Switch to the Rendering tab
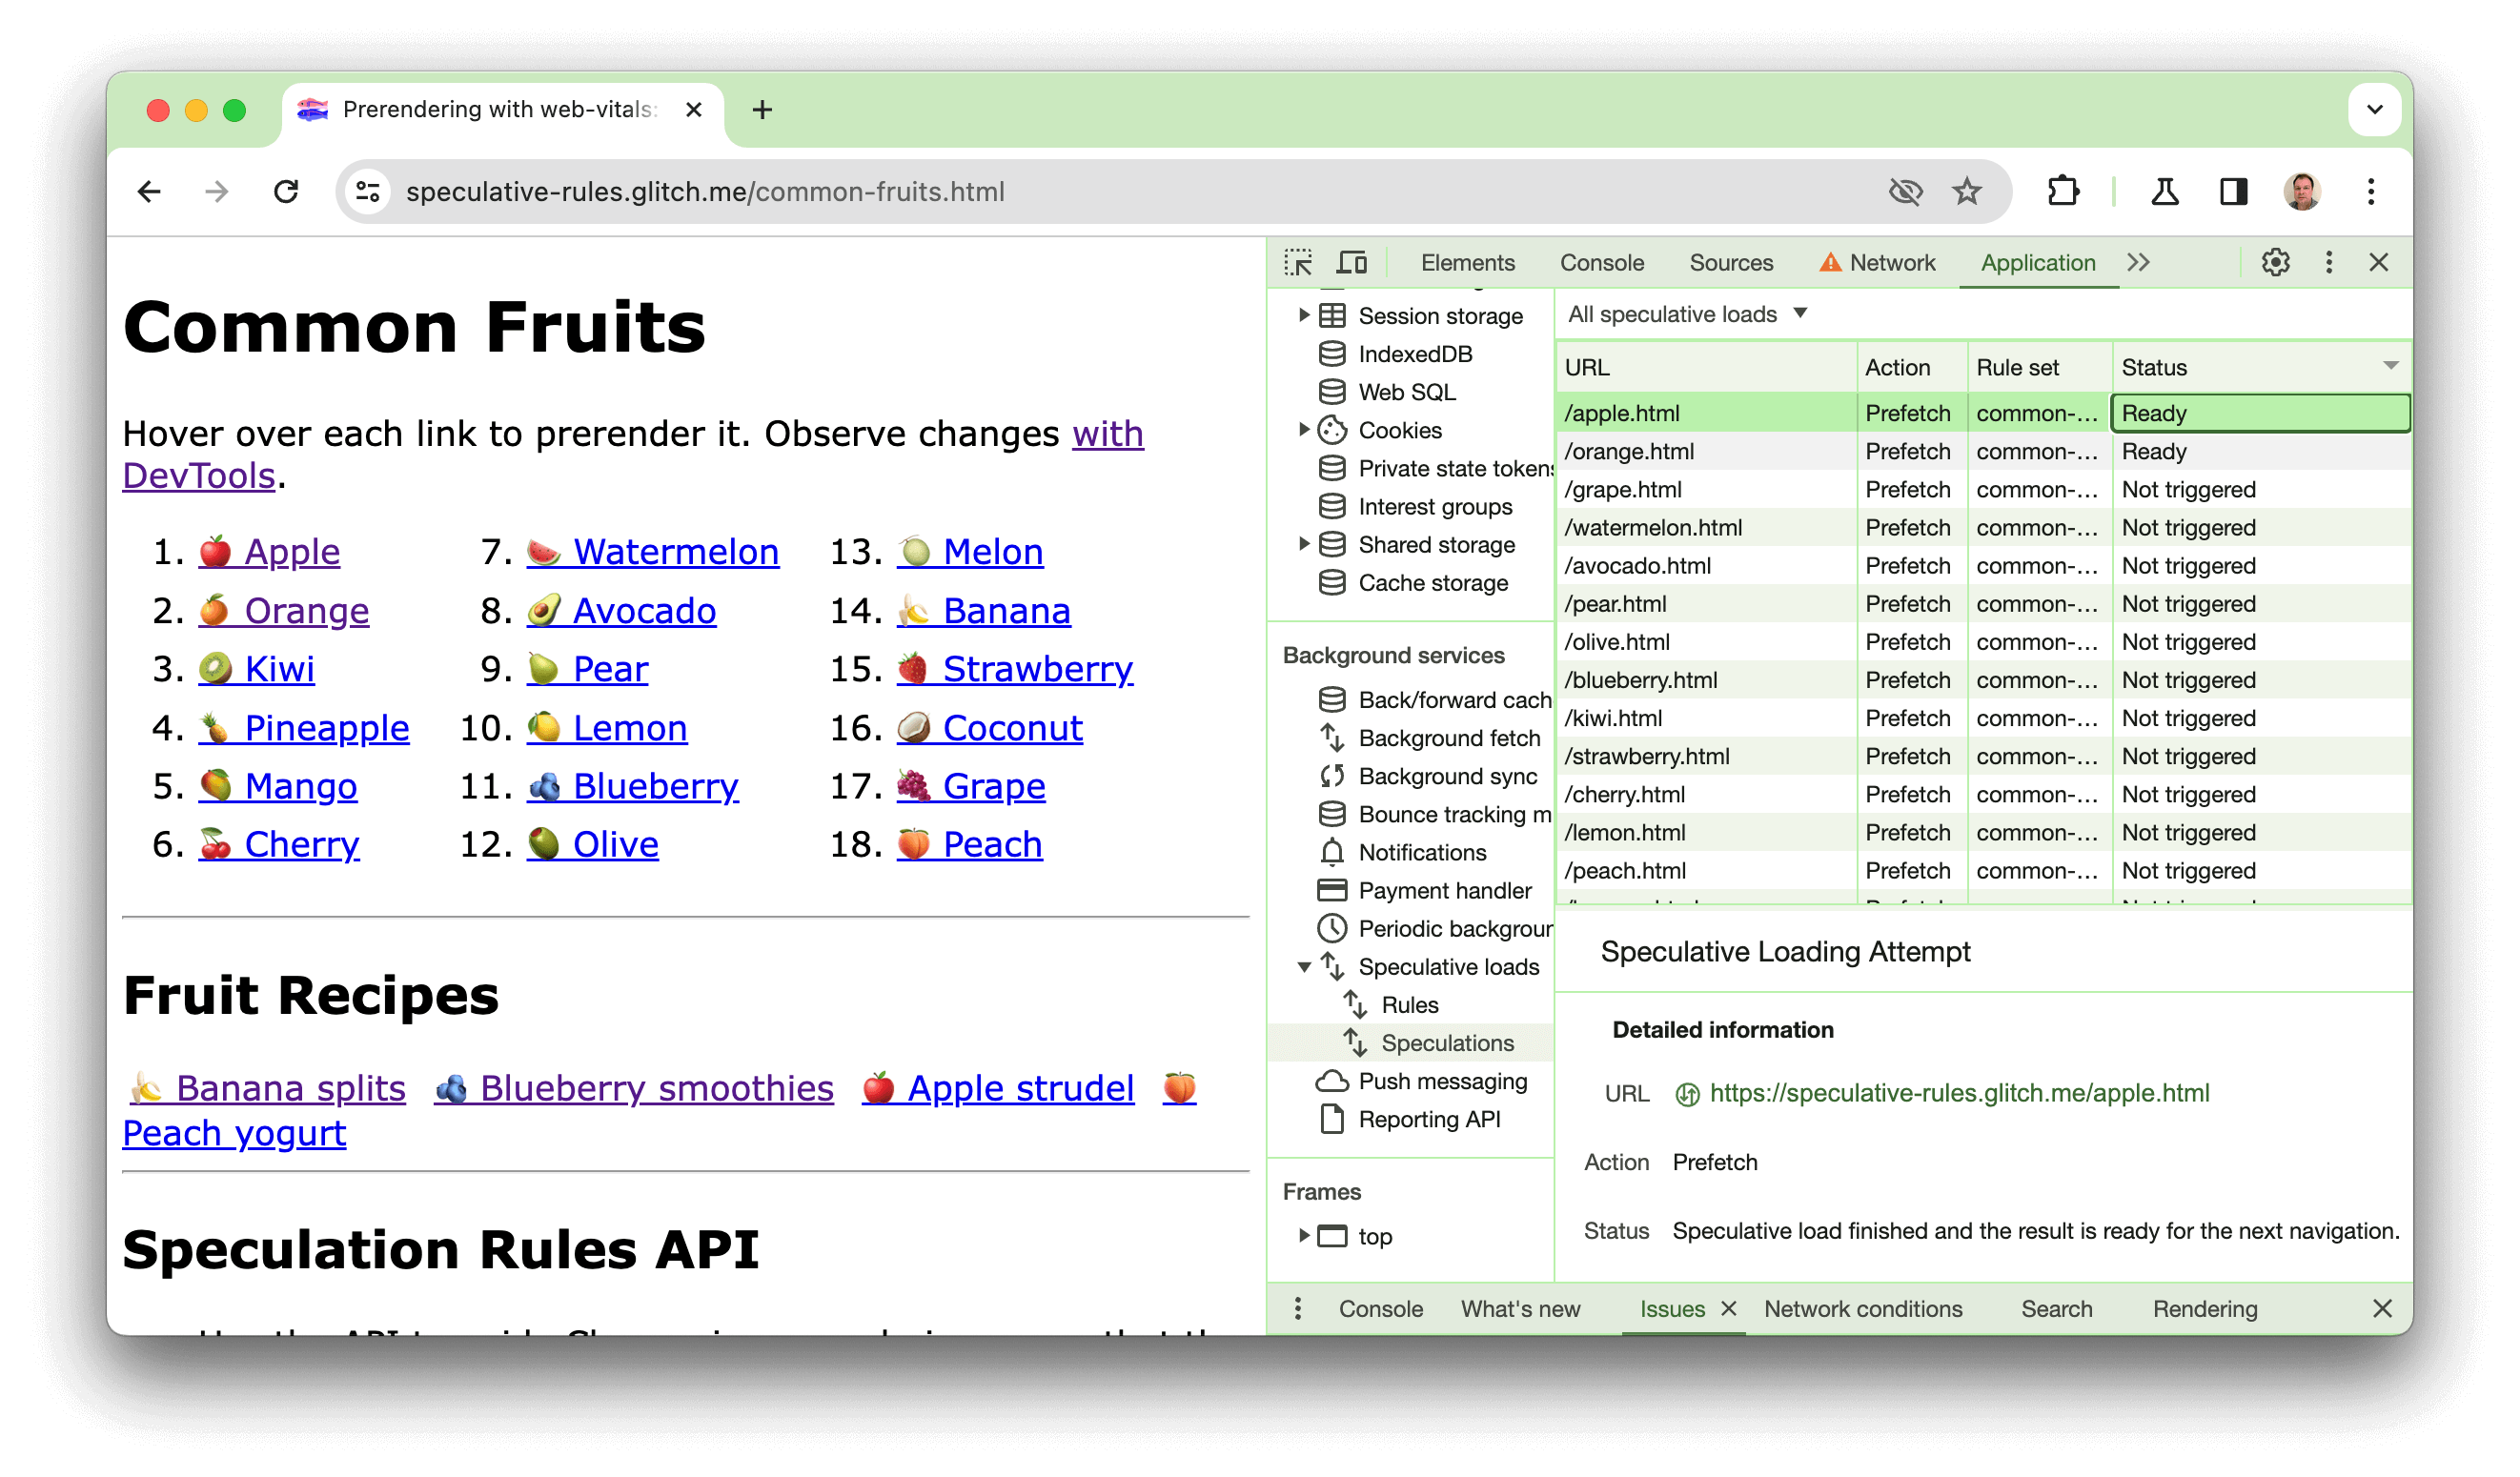2520x1477 pixels. [x=2202, y=1308]
